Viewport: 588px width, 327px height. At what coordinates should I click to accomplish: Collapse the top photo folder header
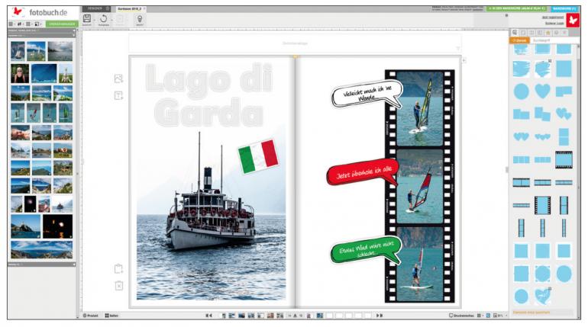point(41,30)
